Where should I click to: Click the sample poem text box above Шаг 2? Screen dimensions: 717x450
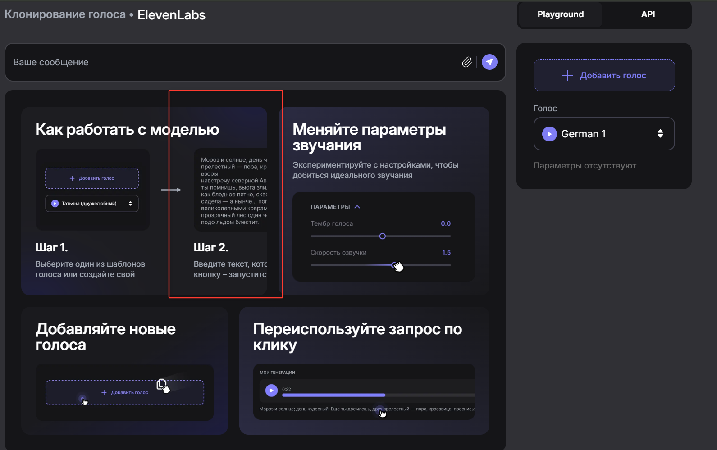point(231,190)
